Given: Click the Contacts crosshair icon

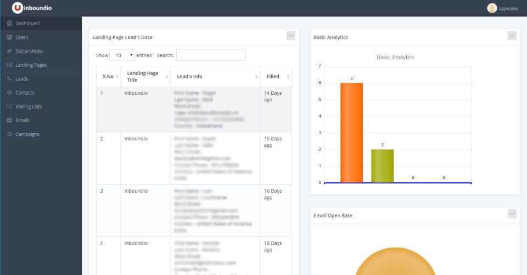Looking at the screenshot, I should tap(9, 93).
